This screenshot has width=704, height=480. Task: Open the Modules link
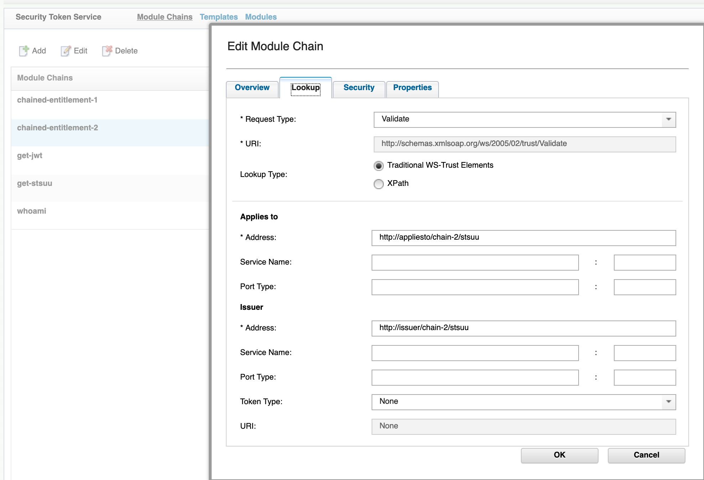pyautogui.click(x=260, y=17)
